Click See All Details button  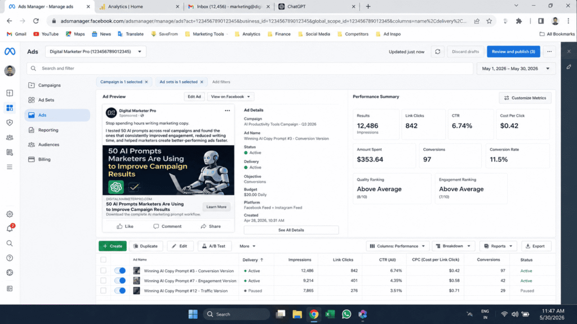(x=291, y=230)
